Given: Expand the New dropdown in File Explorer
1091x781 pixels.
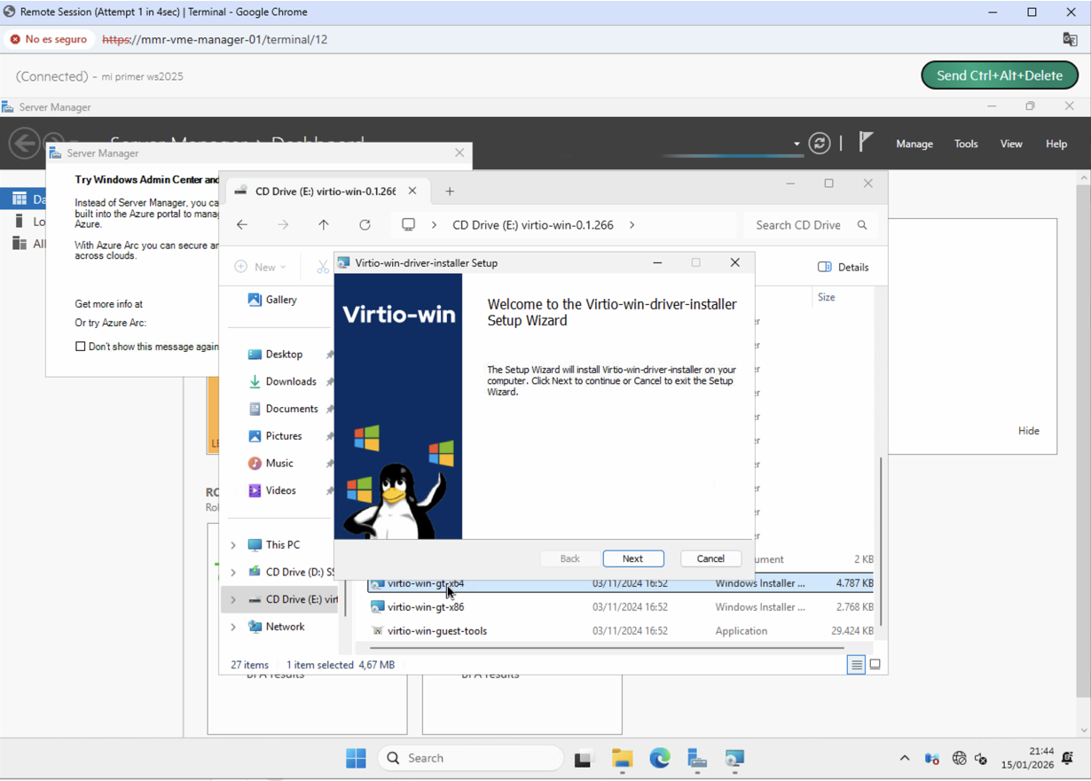Looking at the screenshot, I should coord(261,266).
